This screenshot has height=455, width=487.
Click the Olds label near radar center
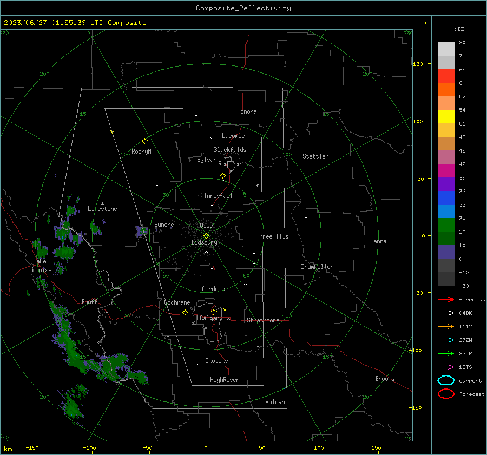[x=206, y=225]
